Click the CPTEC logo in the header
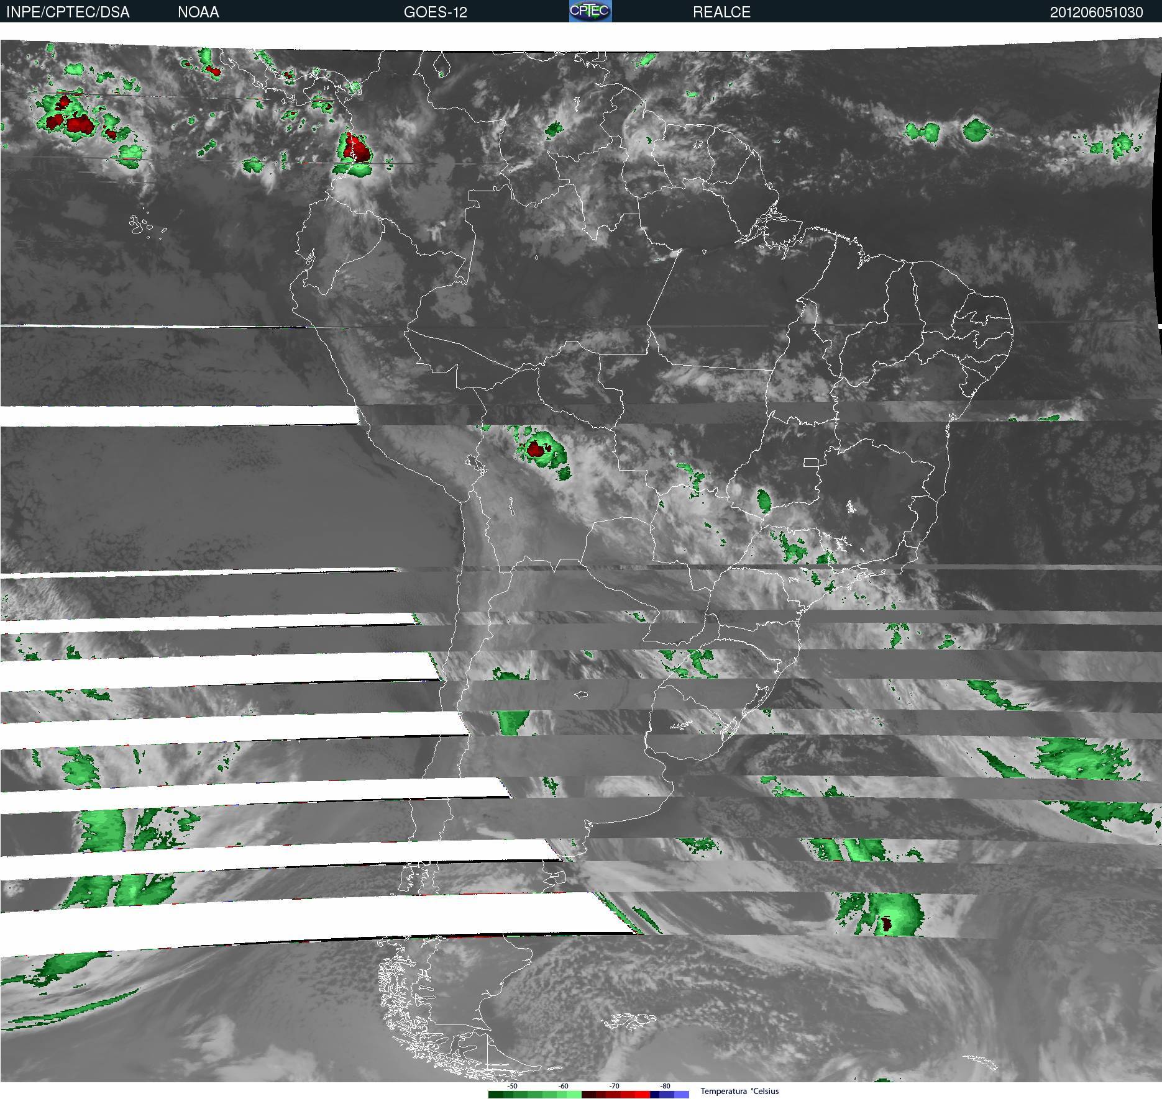Image resolution: width=1162 pixels, height=1099 pixels. pyautogui.click(x=590, y=11)
